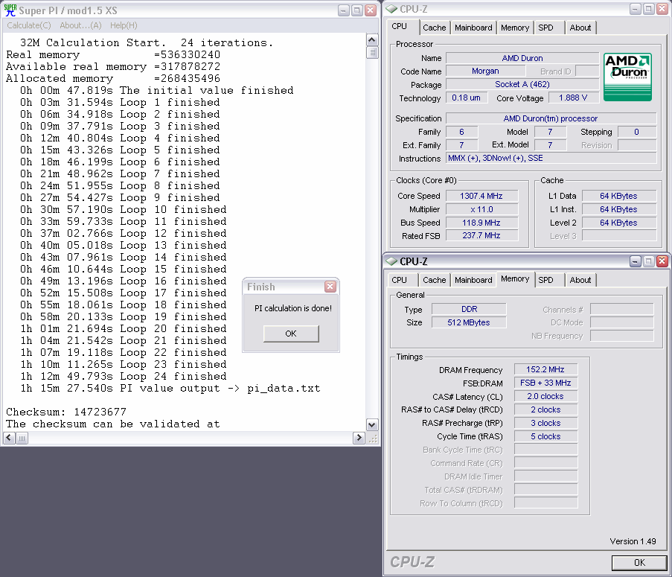Click the resize grip in Super PI corner
This screenshot has height=577, width=672.
pyautogui.click(x=373, y=438)
